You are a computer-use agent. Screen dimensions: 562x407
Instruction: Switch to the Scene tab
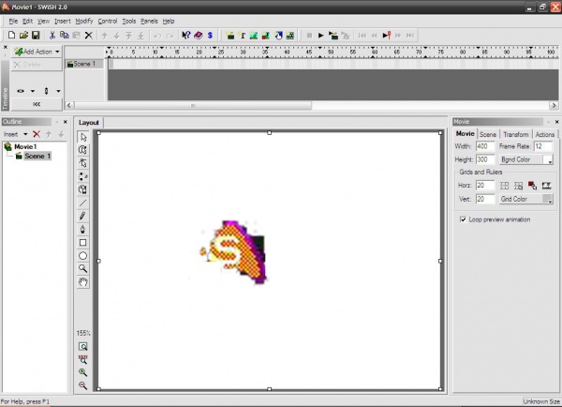[488, 134]
